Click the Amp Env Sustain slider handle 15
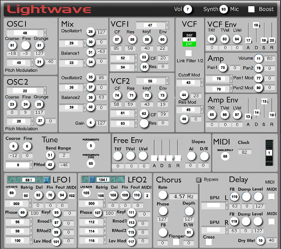 (x=264, y=101)
